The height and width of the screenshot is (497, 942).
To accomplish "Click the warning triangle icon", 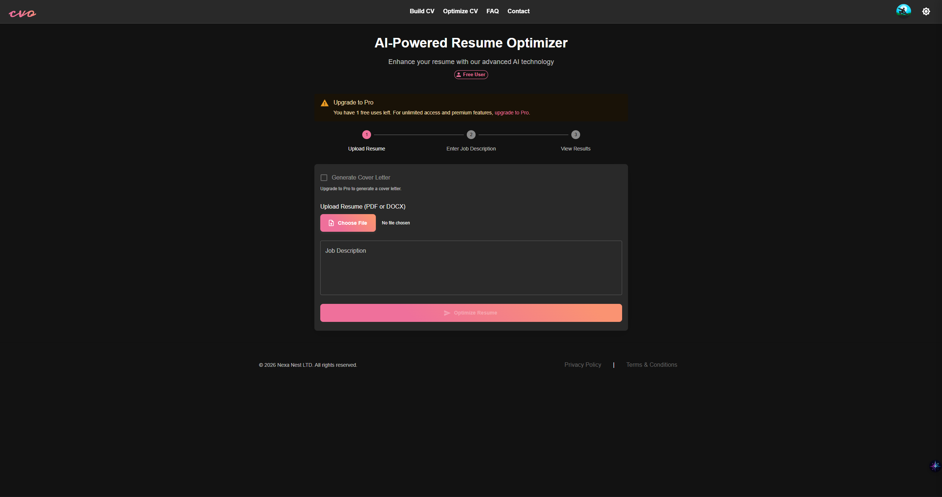I will [x=324, y=103].
